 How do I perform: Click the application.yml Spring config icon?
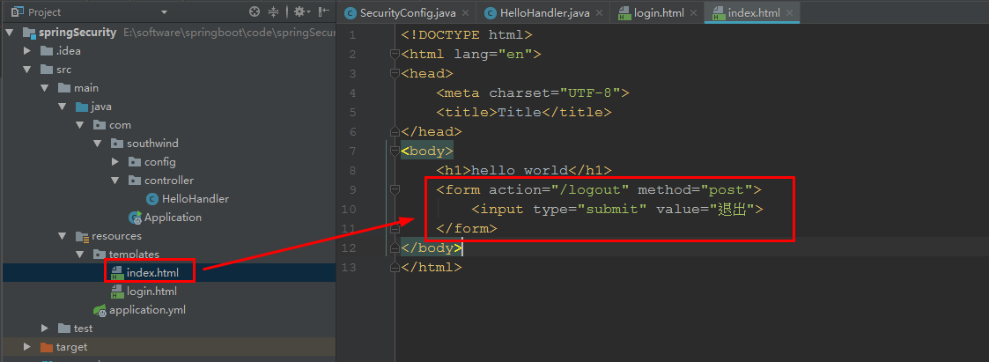point(100,310)
